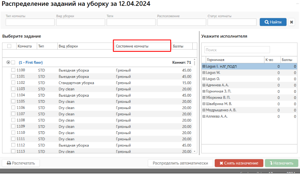Viewport: 300px width, 174px height.
Task: Click the 15,00 points value
Action: point(186,83)
